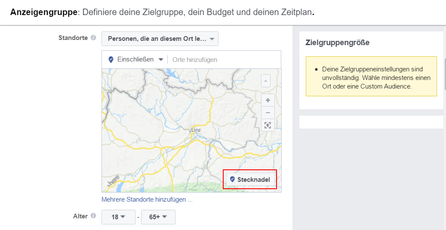Click the Zielgruppengröße panel heading
This screenshot has height=230, width=446.
click(337, 43)
